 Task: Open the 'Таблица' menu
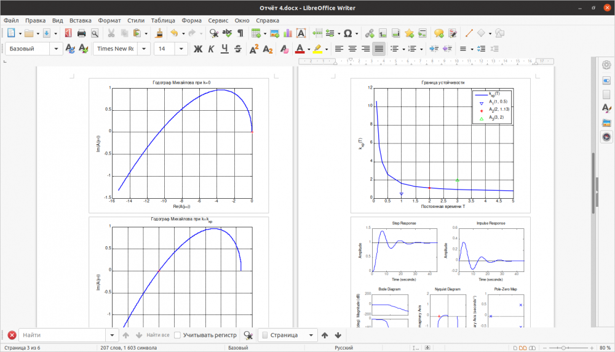point(162,20)
